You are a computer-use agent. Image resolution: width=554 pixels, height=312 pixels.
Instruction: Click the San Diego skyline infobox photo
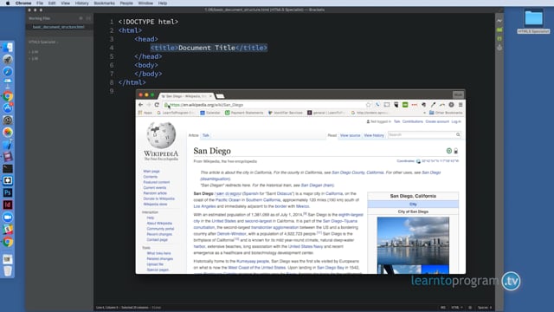tap(413, 241)
